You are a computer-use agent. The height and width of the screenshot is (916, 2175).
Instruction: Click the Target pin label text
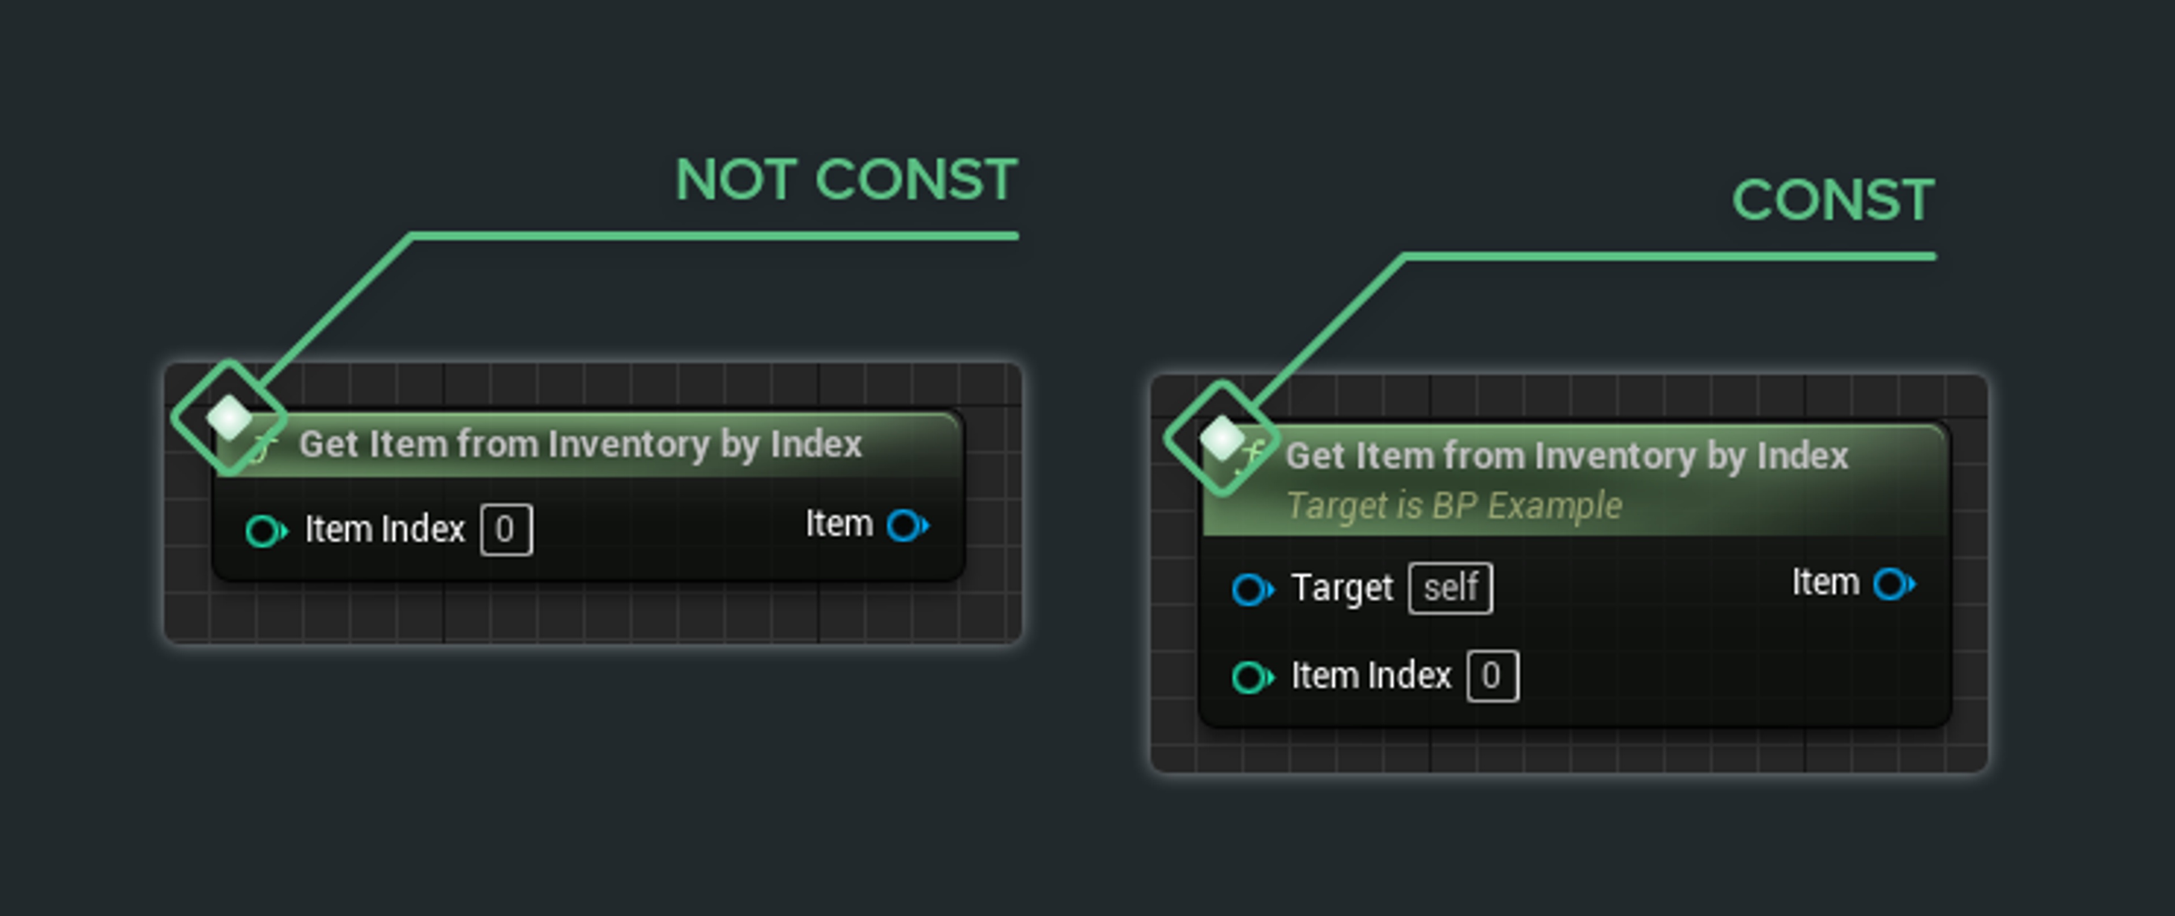point(1342,588)
